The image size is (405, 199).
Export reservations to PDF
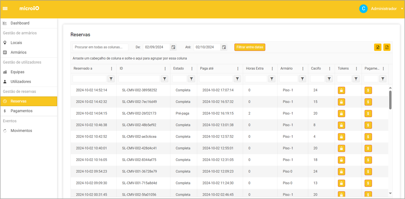tap(387, 47)
